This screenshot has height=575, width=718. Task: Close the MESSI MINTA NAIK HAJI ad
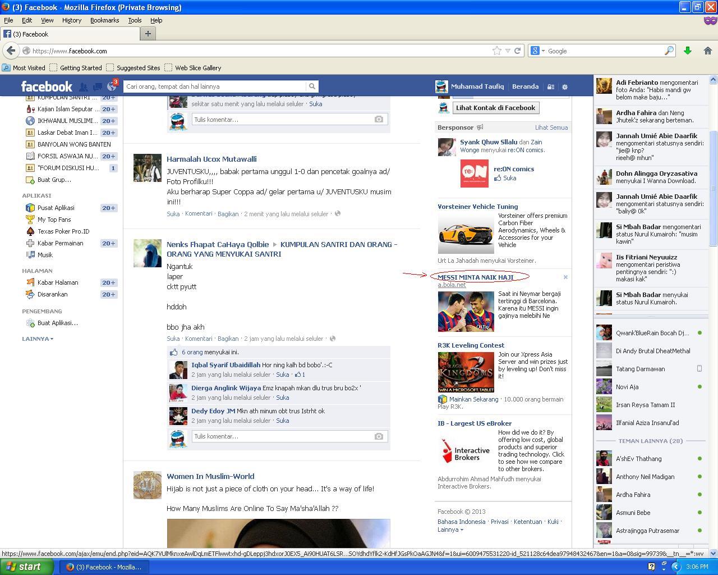565,277
